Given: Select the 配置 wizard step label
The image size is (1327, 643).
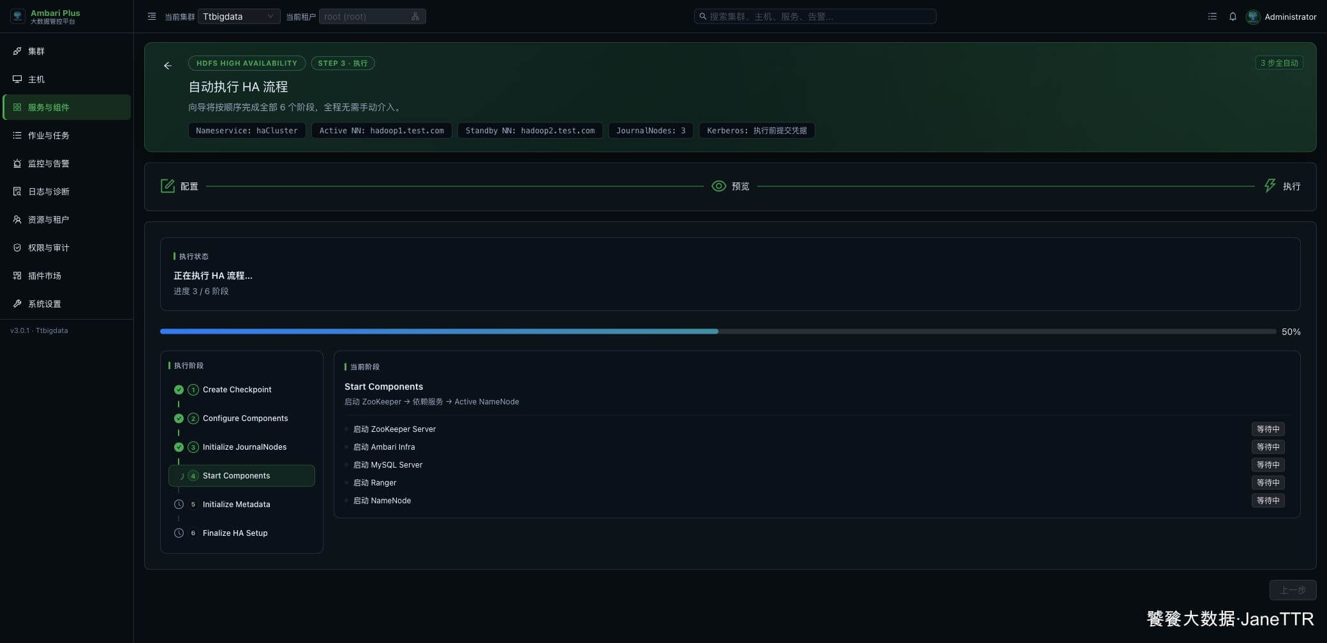Looking at the screenshot, I should 189,186.
